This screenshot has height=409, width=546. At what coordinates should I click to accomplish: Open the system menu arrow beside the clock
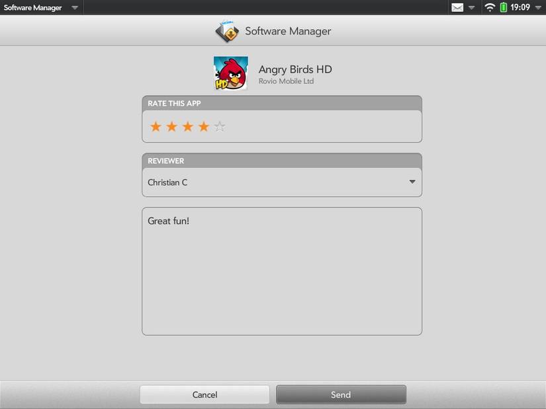pyautogui.click(x=537, y=8)
